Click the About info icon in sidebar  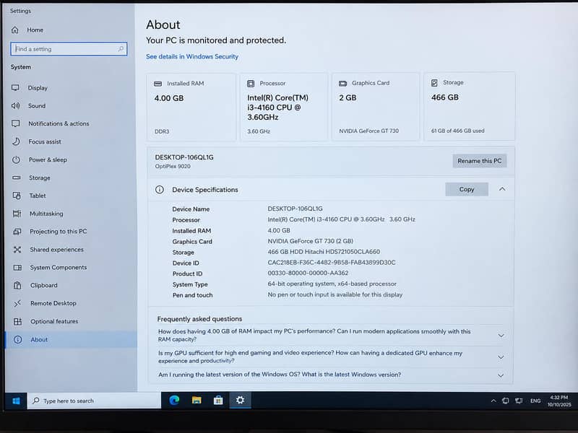[x=17, y=339]
